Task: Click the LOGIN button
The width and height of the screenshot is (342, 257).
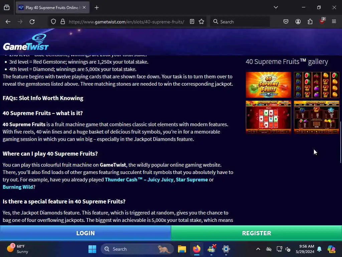Action: pyautogui.click(x=85, y=233)
